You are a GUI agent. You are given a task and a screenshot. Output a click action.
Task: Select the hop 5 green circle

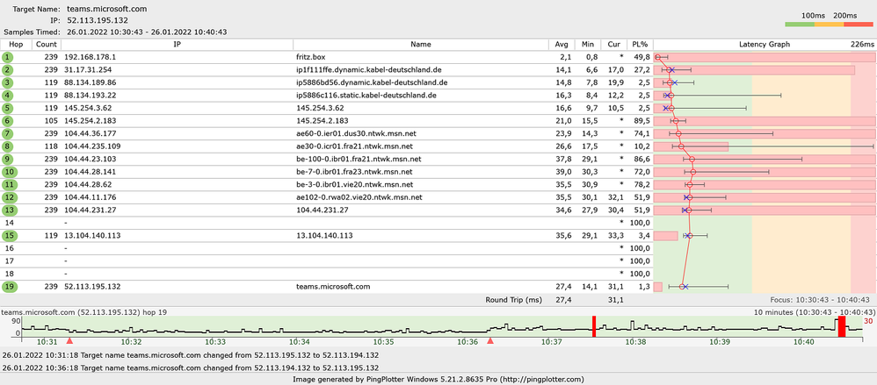(x=7, y=108)
